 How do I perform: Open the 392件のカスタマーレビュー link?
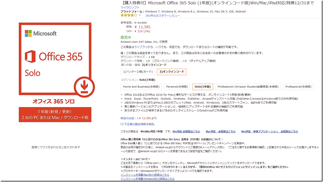click(163, 15)
